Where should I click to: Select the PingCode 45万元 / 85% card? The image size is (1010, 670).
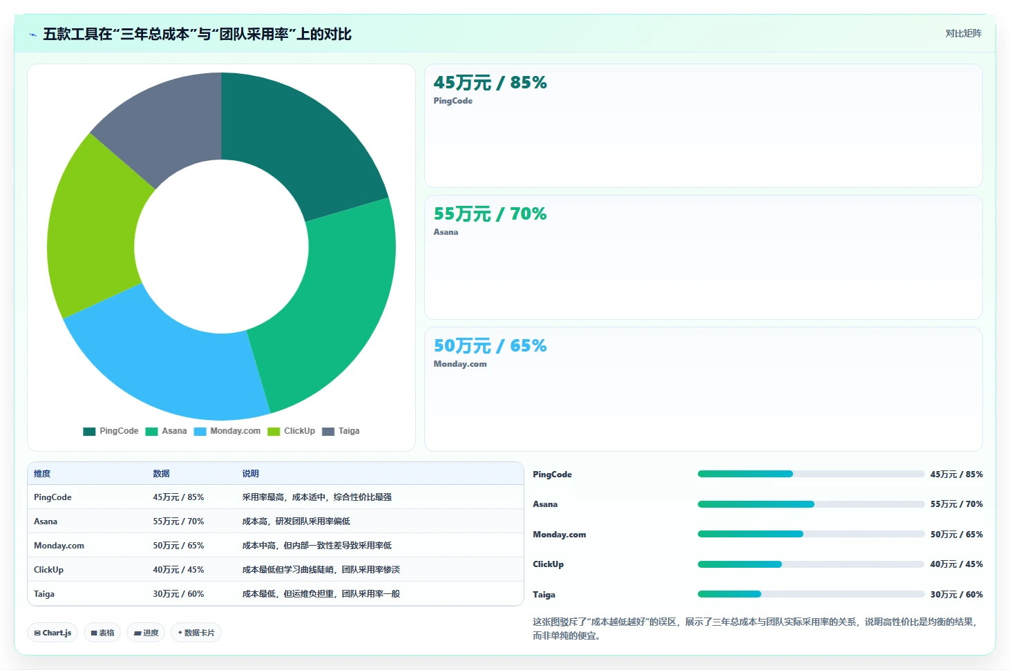[x=703, y=126]
